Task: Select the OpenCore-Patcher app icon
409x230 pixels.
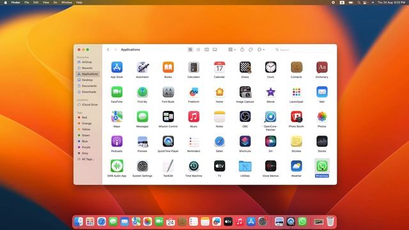Action: coord(270,116)
